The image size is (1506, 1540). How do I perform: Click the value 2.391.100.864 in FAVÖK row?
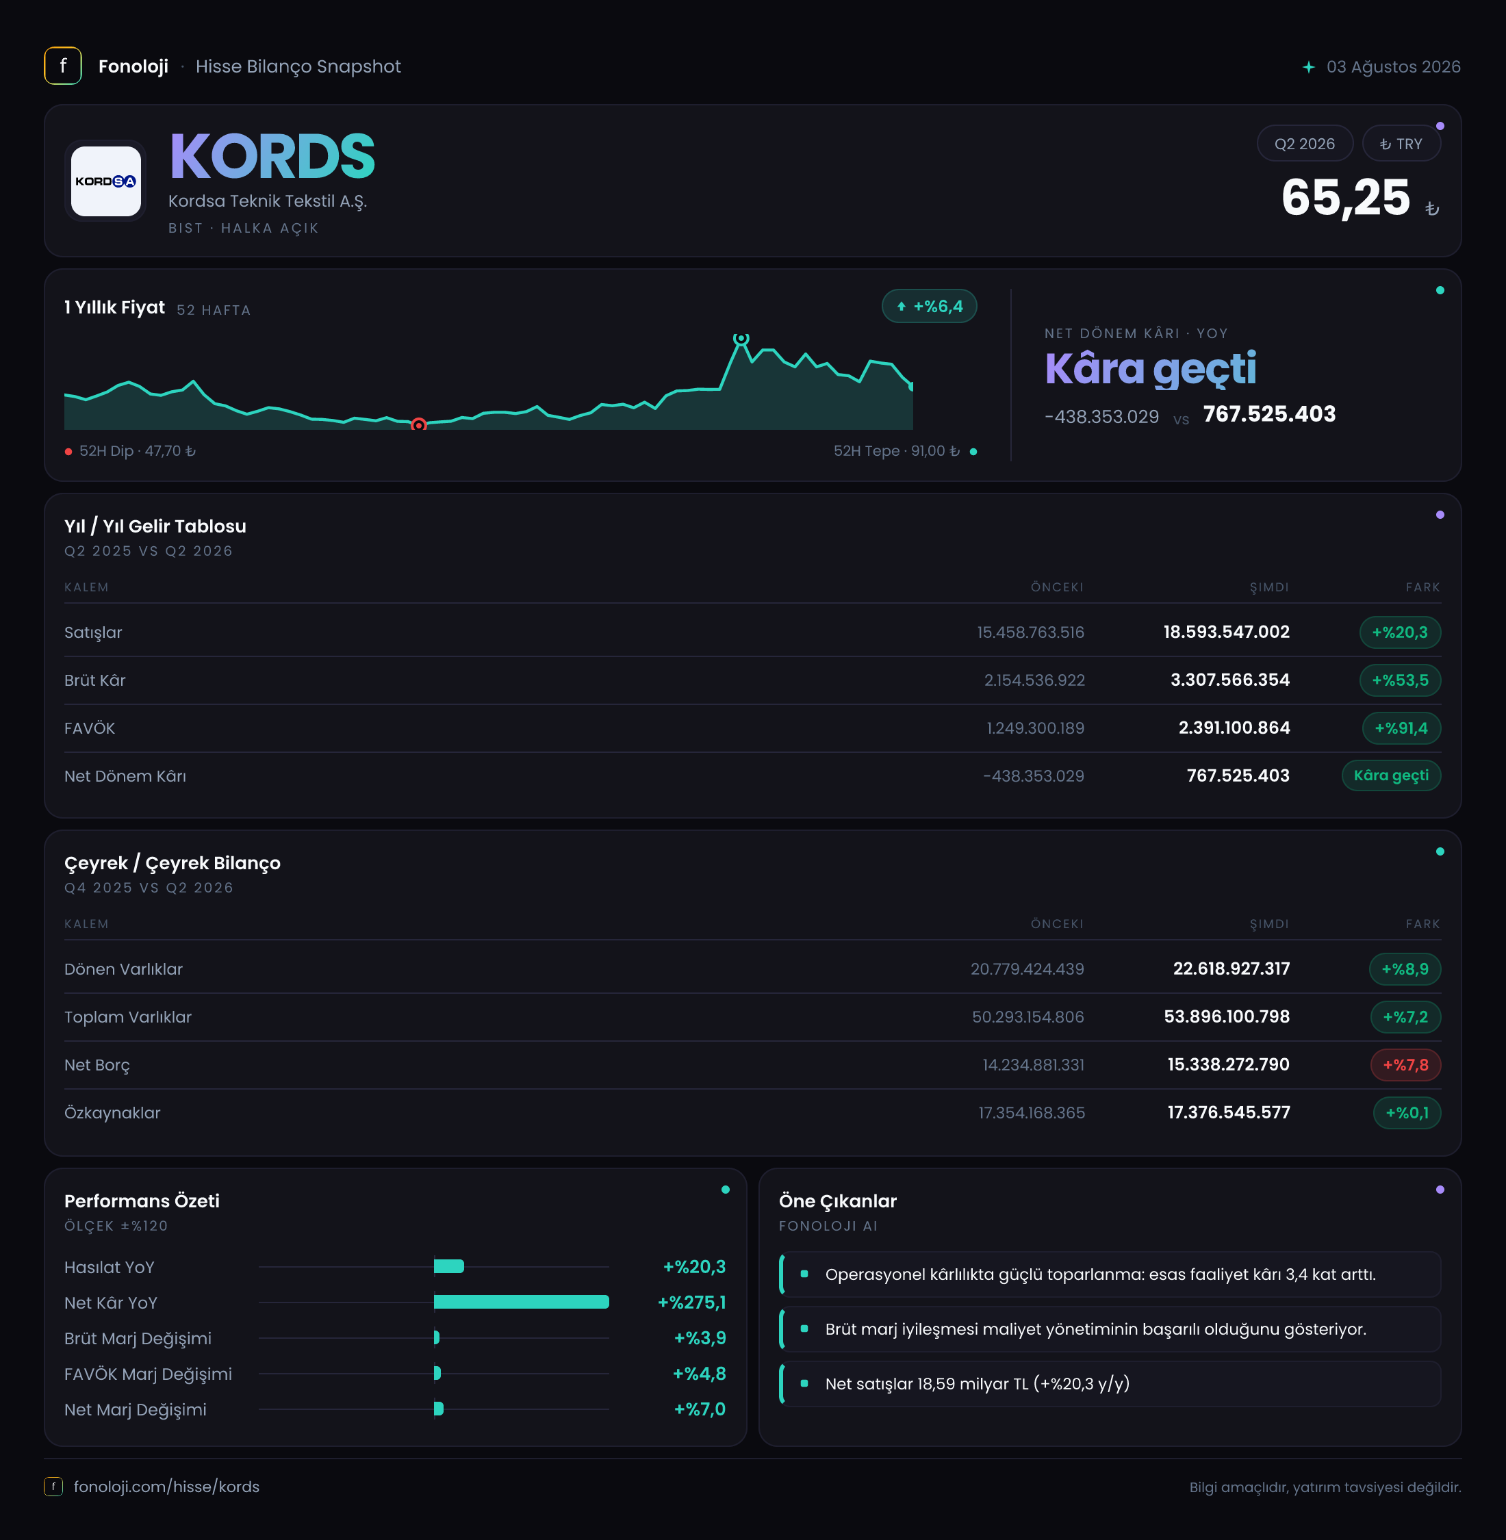1233,728
